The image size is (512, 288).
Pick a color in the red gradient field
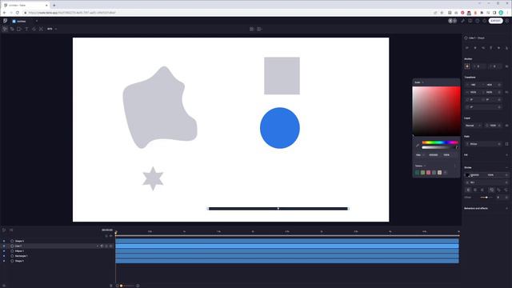point(436,111)
